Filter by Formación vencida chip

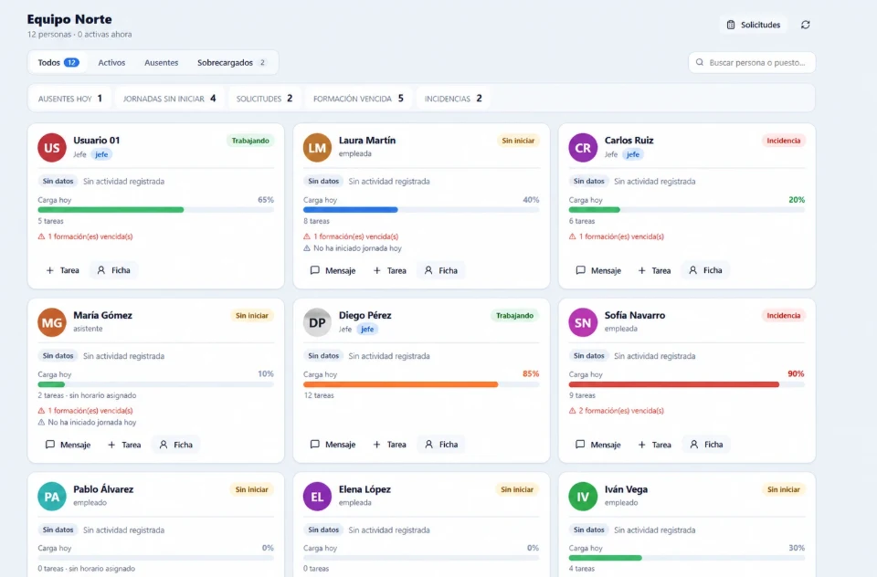coord(358,99)
